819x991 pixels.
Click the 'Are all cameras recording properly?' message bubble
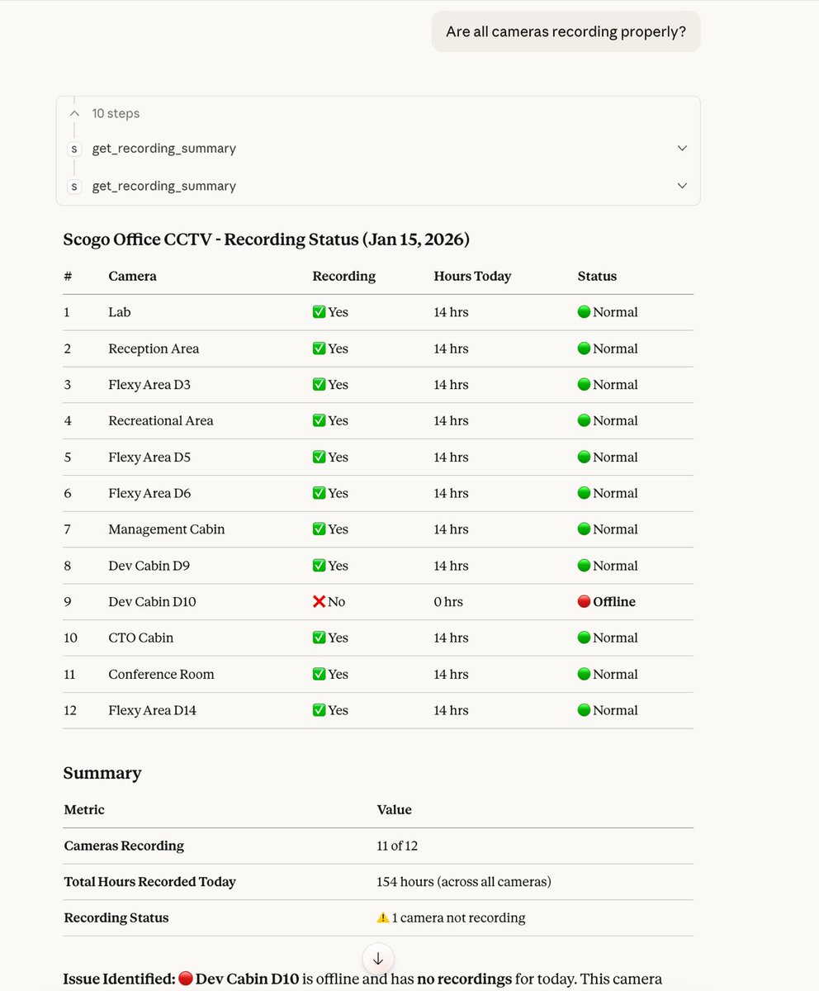pyautogui.click(x=566, y=31)
